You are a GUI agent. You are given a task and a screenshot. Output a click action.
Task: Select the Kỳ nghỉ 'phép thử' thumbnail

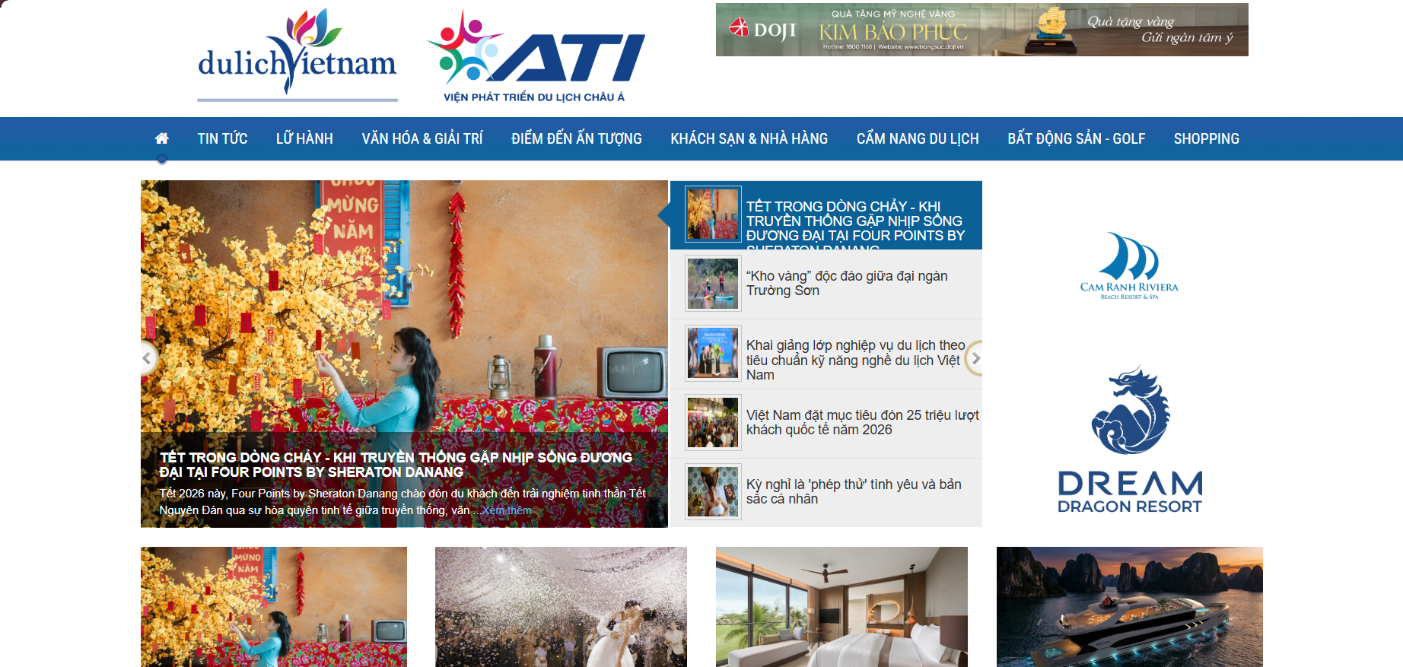point(713,492)
